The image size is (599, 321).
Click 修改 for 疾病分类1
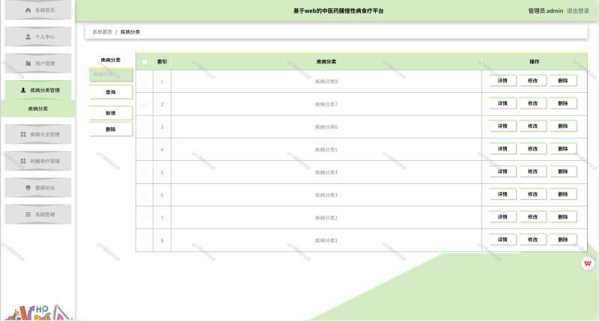coord(532,239)
